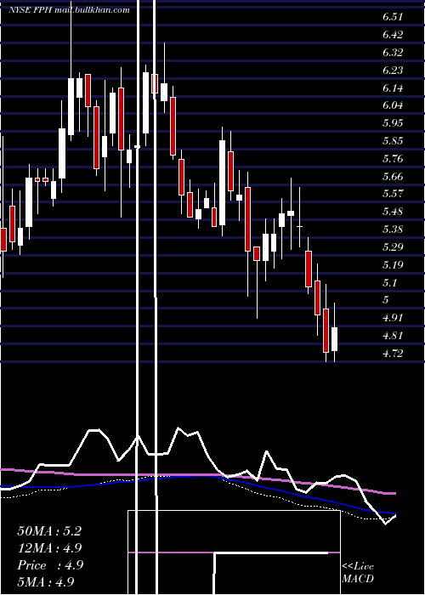Click the NYSE FPH mail.bullkhan.com title
Viewport: 425px width, 595px height.
(69, 10)
